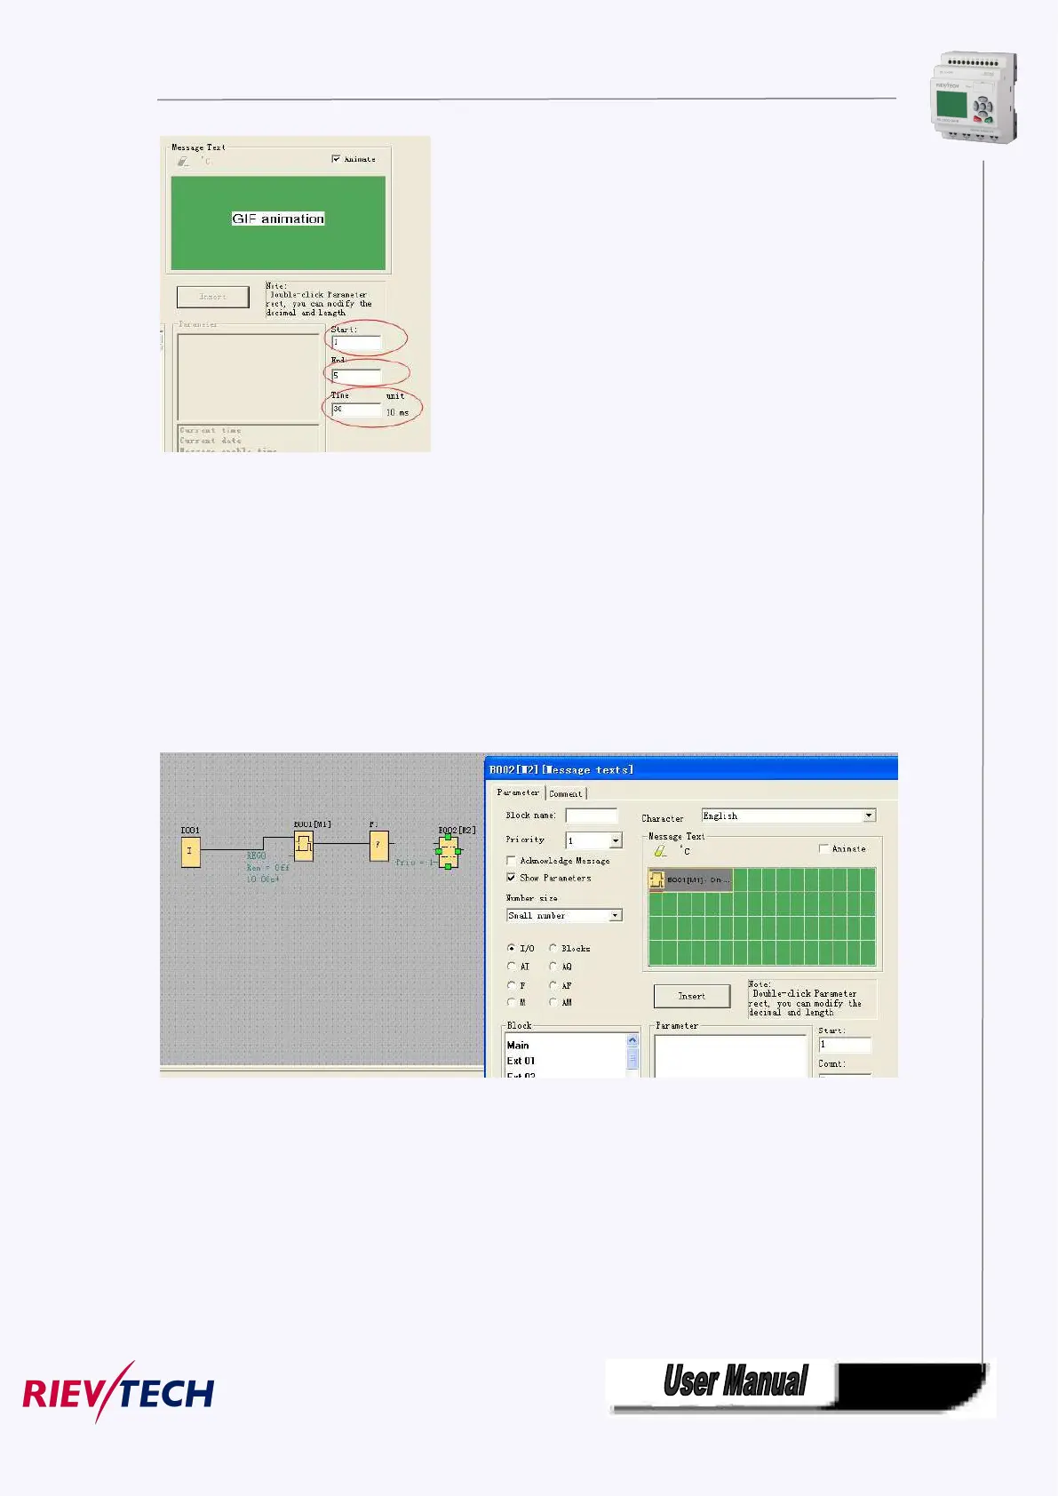Click the End field with value 5
Viewport: 1058px width, 1496px height.
pyautogui.click(x=356, y=375)
